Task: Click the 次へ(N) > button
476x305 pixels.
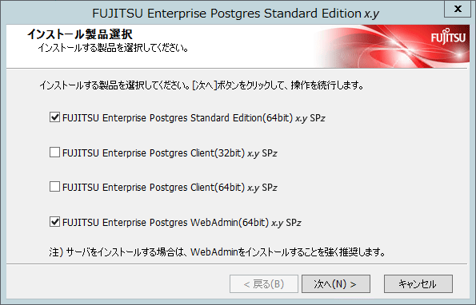Action: click(336, 283)
